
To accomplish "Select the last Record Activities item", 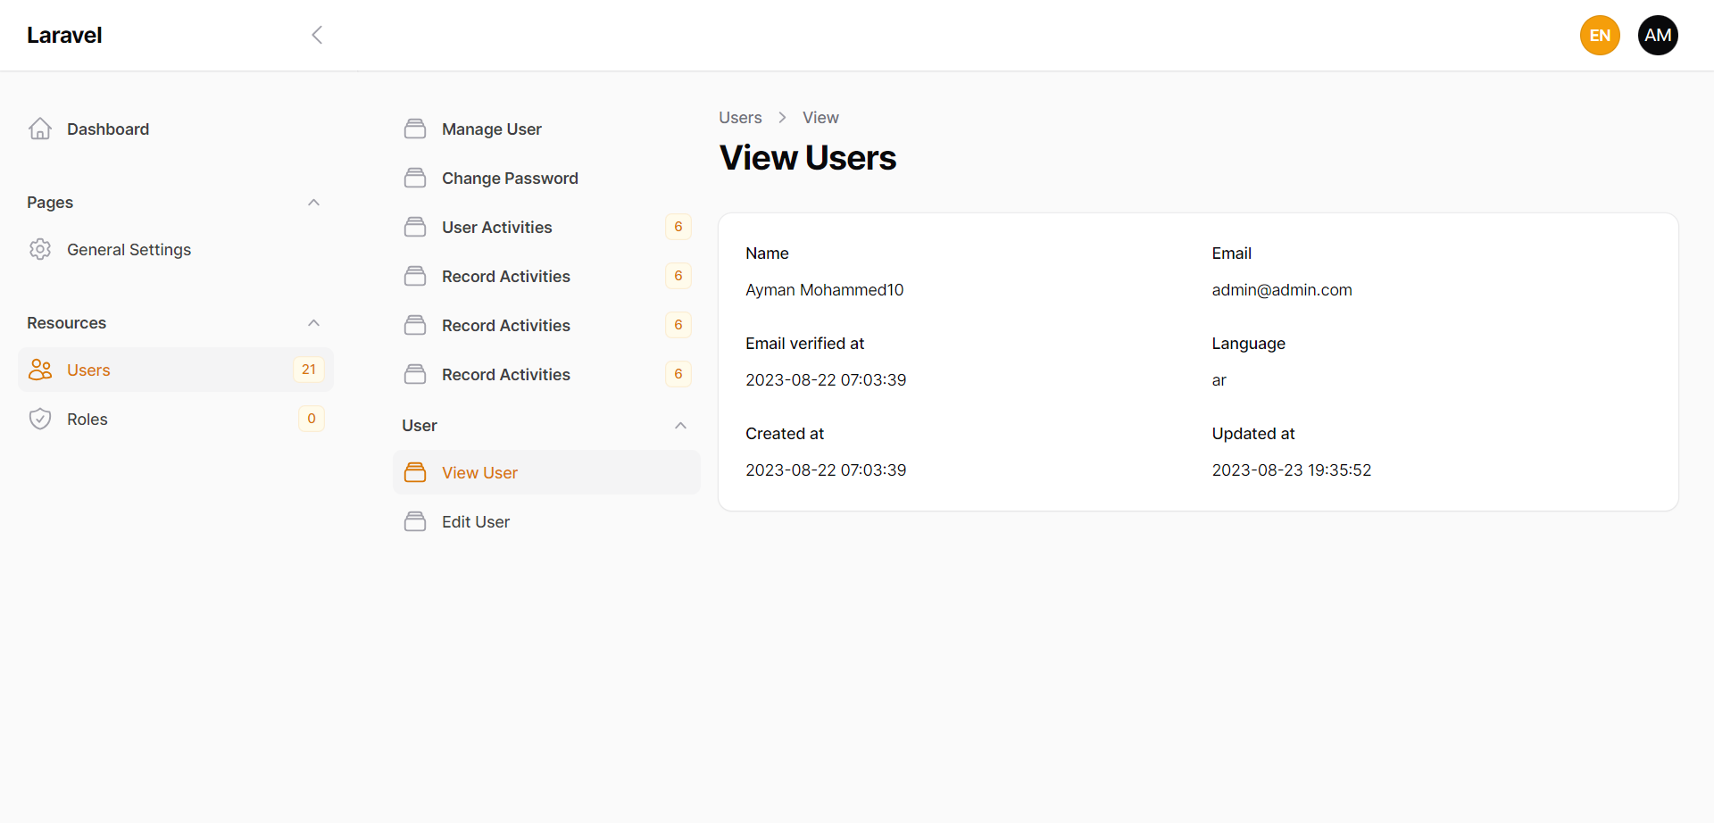I will tap(506, 375).
